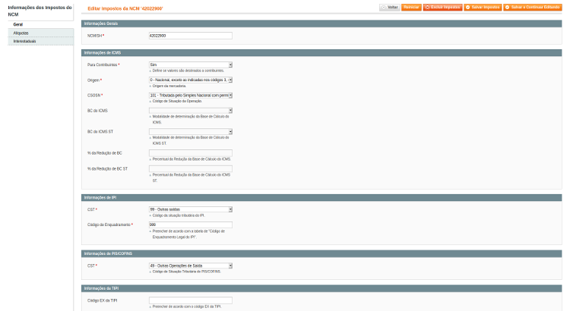Open the CSOSN dropdown
Screen dimensions: 570x311
[191, 96]
